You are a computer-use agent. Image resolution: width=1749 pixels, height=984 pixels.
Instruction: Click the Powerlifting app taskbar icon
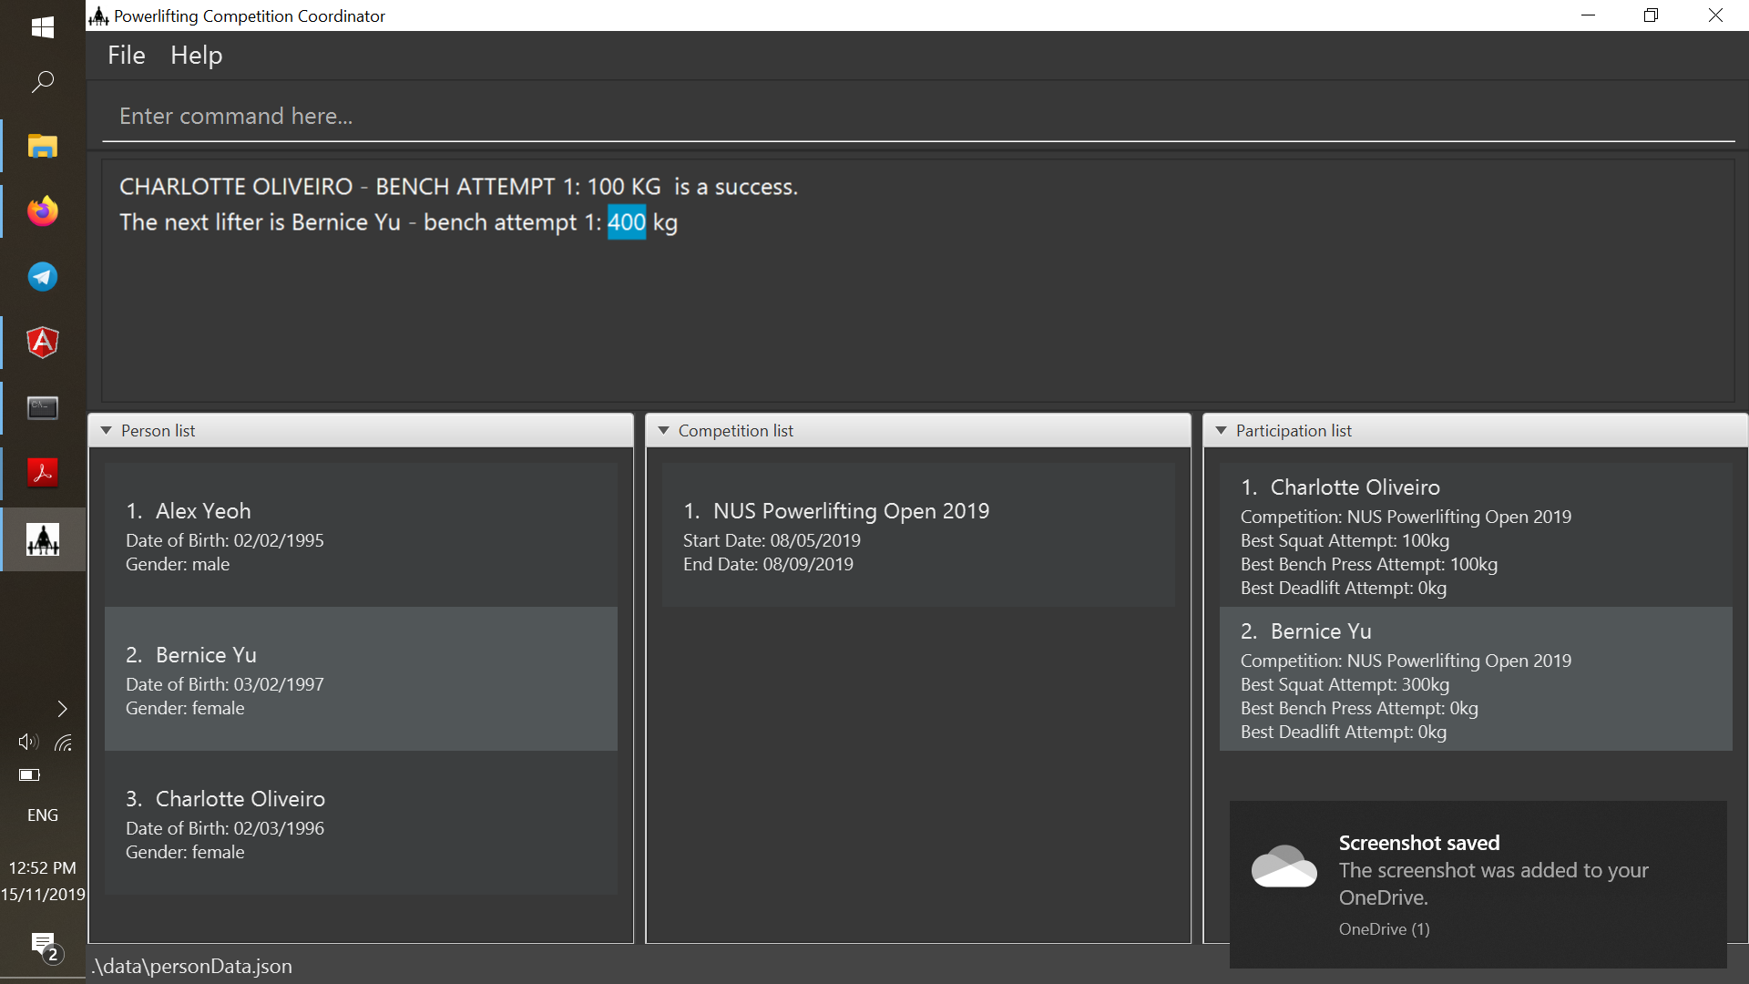click(42, 539)
